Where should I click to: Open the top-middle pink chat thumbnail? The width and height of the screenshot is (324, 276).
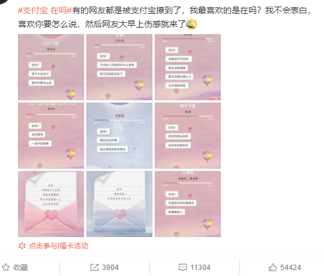coord(119,67)
